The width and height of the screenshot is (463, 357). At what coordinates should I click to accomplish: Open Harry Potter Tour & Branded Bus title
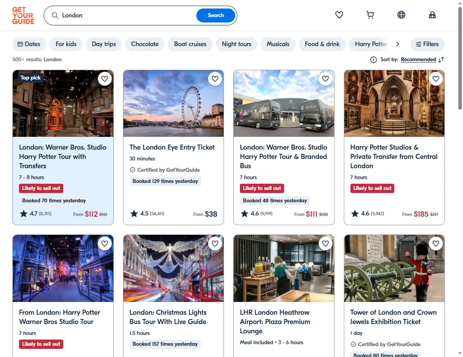click(283, 157)
